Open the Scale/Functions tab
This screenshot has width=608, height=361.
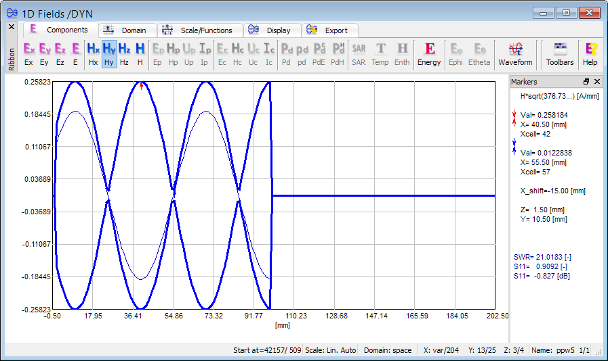199,30
